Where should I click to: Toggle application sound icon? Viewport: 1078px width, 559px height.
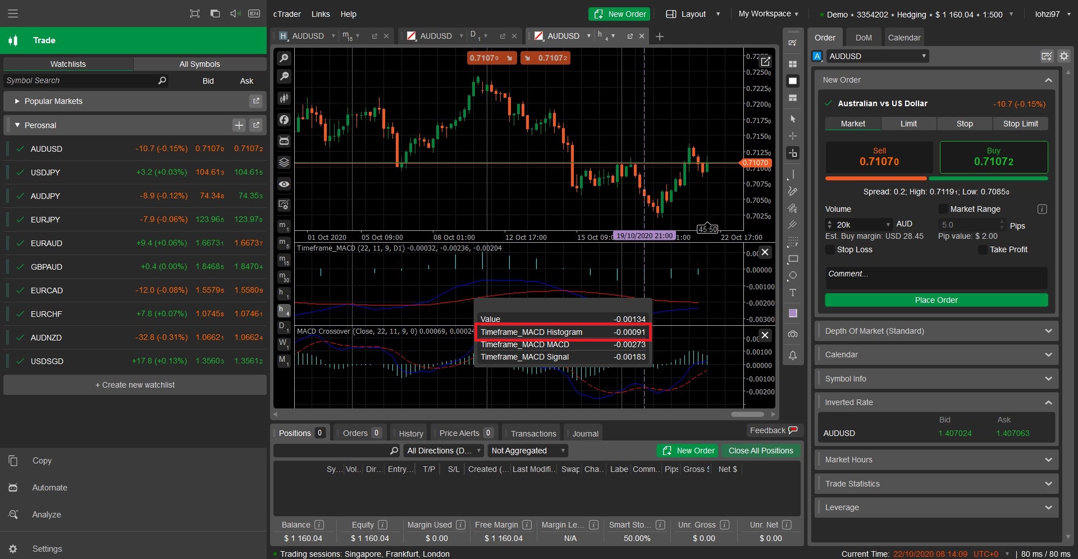235,13
